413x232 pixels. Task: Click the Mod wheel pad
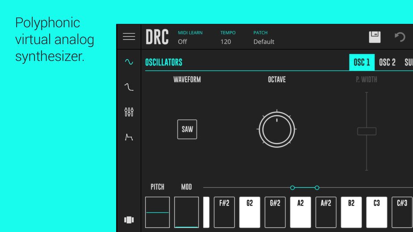click(186, 212)
